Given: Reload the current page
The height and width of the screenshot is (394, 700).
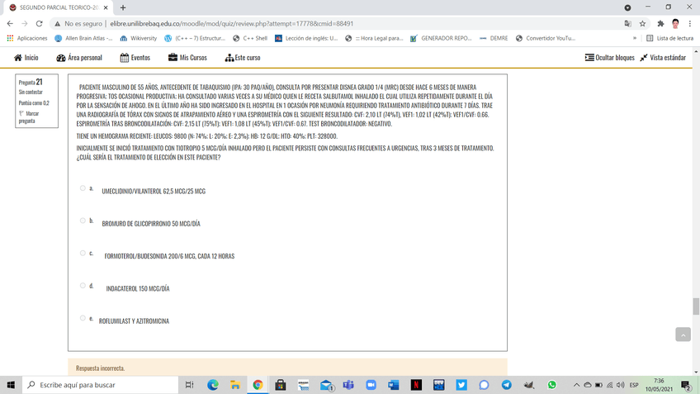Looking at the screenshot, I should (x=40, y=24).
